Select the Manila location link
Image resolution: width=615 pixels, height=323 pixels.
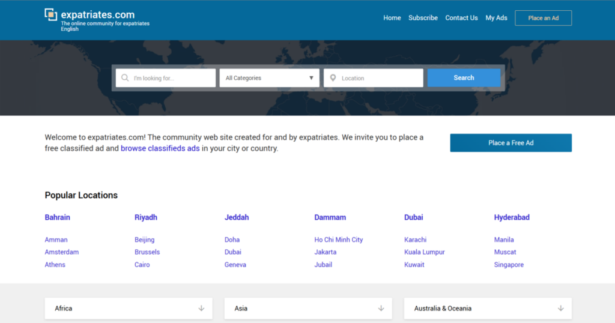pyautogui.click(x=504, y=240)
